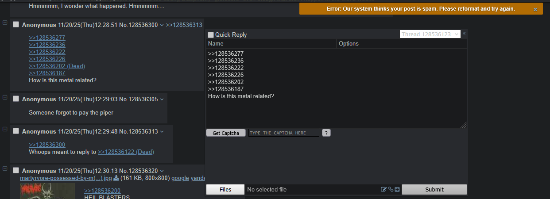Open martyrvore-possessed-by-m jpg file link

pyautogui.click(x=66, y=178)
